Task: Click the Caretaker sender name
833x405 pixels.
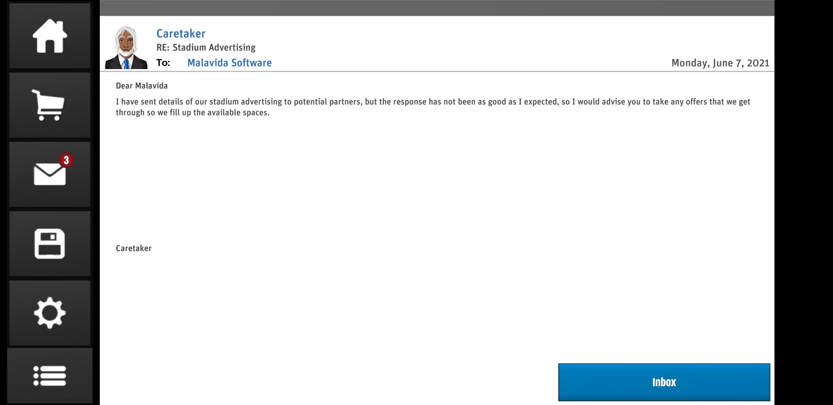Action: 181,33
